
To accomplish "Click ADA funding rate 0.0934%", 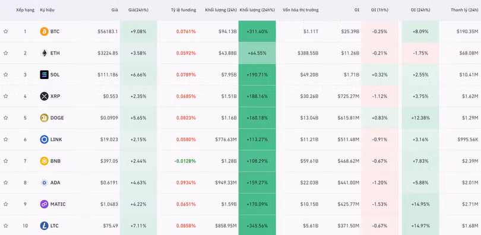I will click(186, 183).
